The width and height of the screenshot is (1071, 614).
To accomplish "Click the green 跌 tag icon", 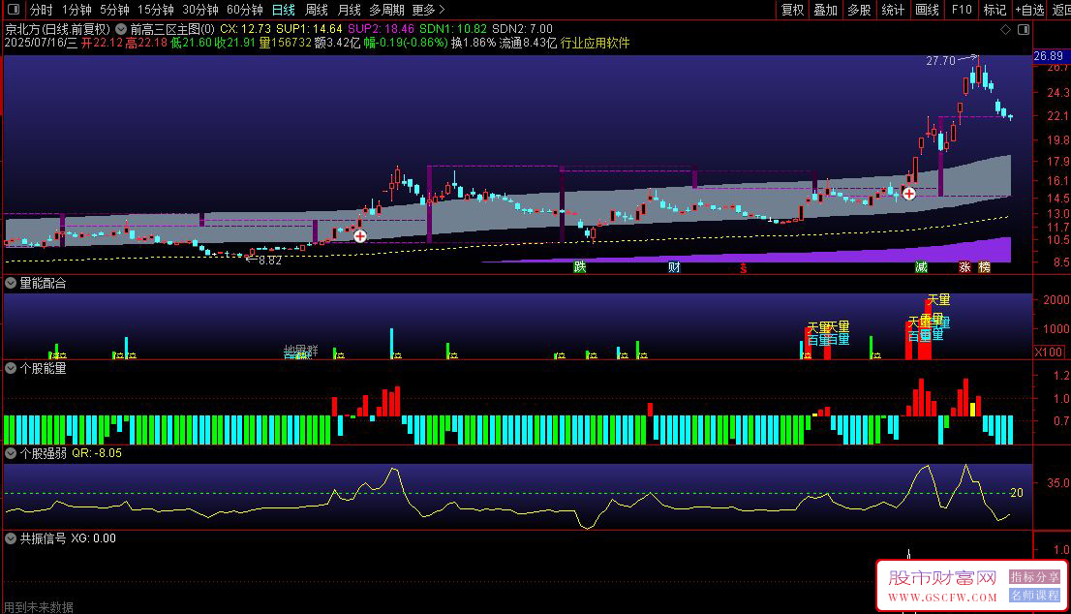I will [580, 267].
